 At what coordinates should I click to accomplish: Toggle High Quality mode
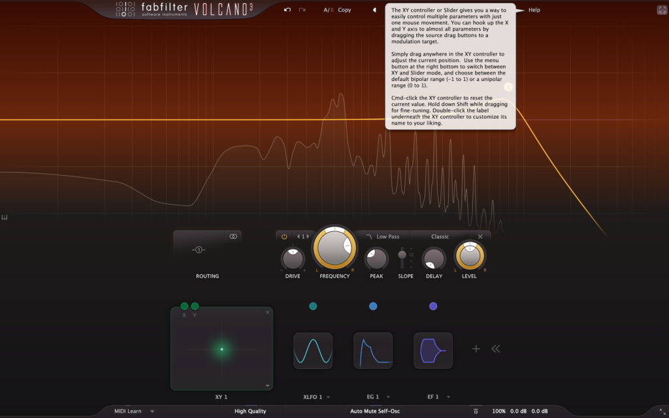[x=250, y=411]
